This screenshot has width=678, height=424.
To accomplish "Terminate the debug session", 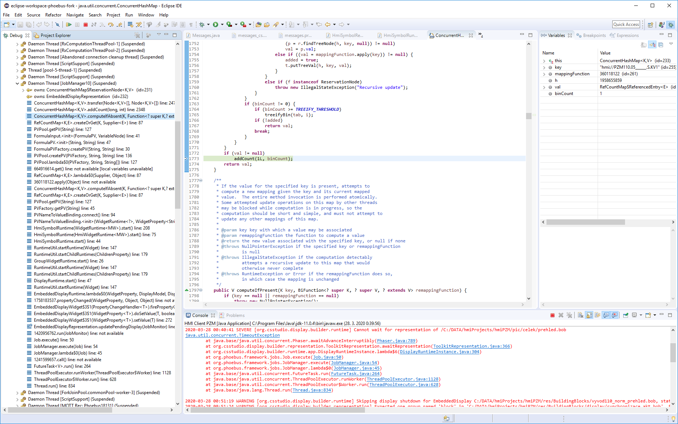I will point(85,24).
